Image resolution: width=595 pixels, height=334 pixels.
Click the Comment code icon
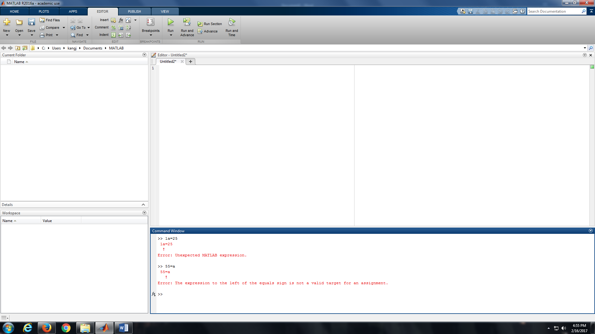(113, 27)
